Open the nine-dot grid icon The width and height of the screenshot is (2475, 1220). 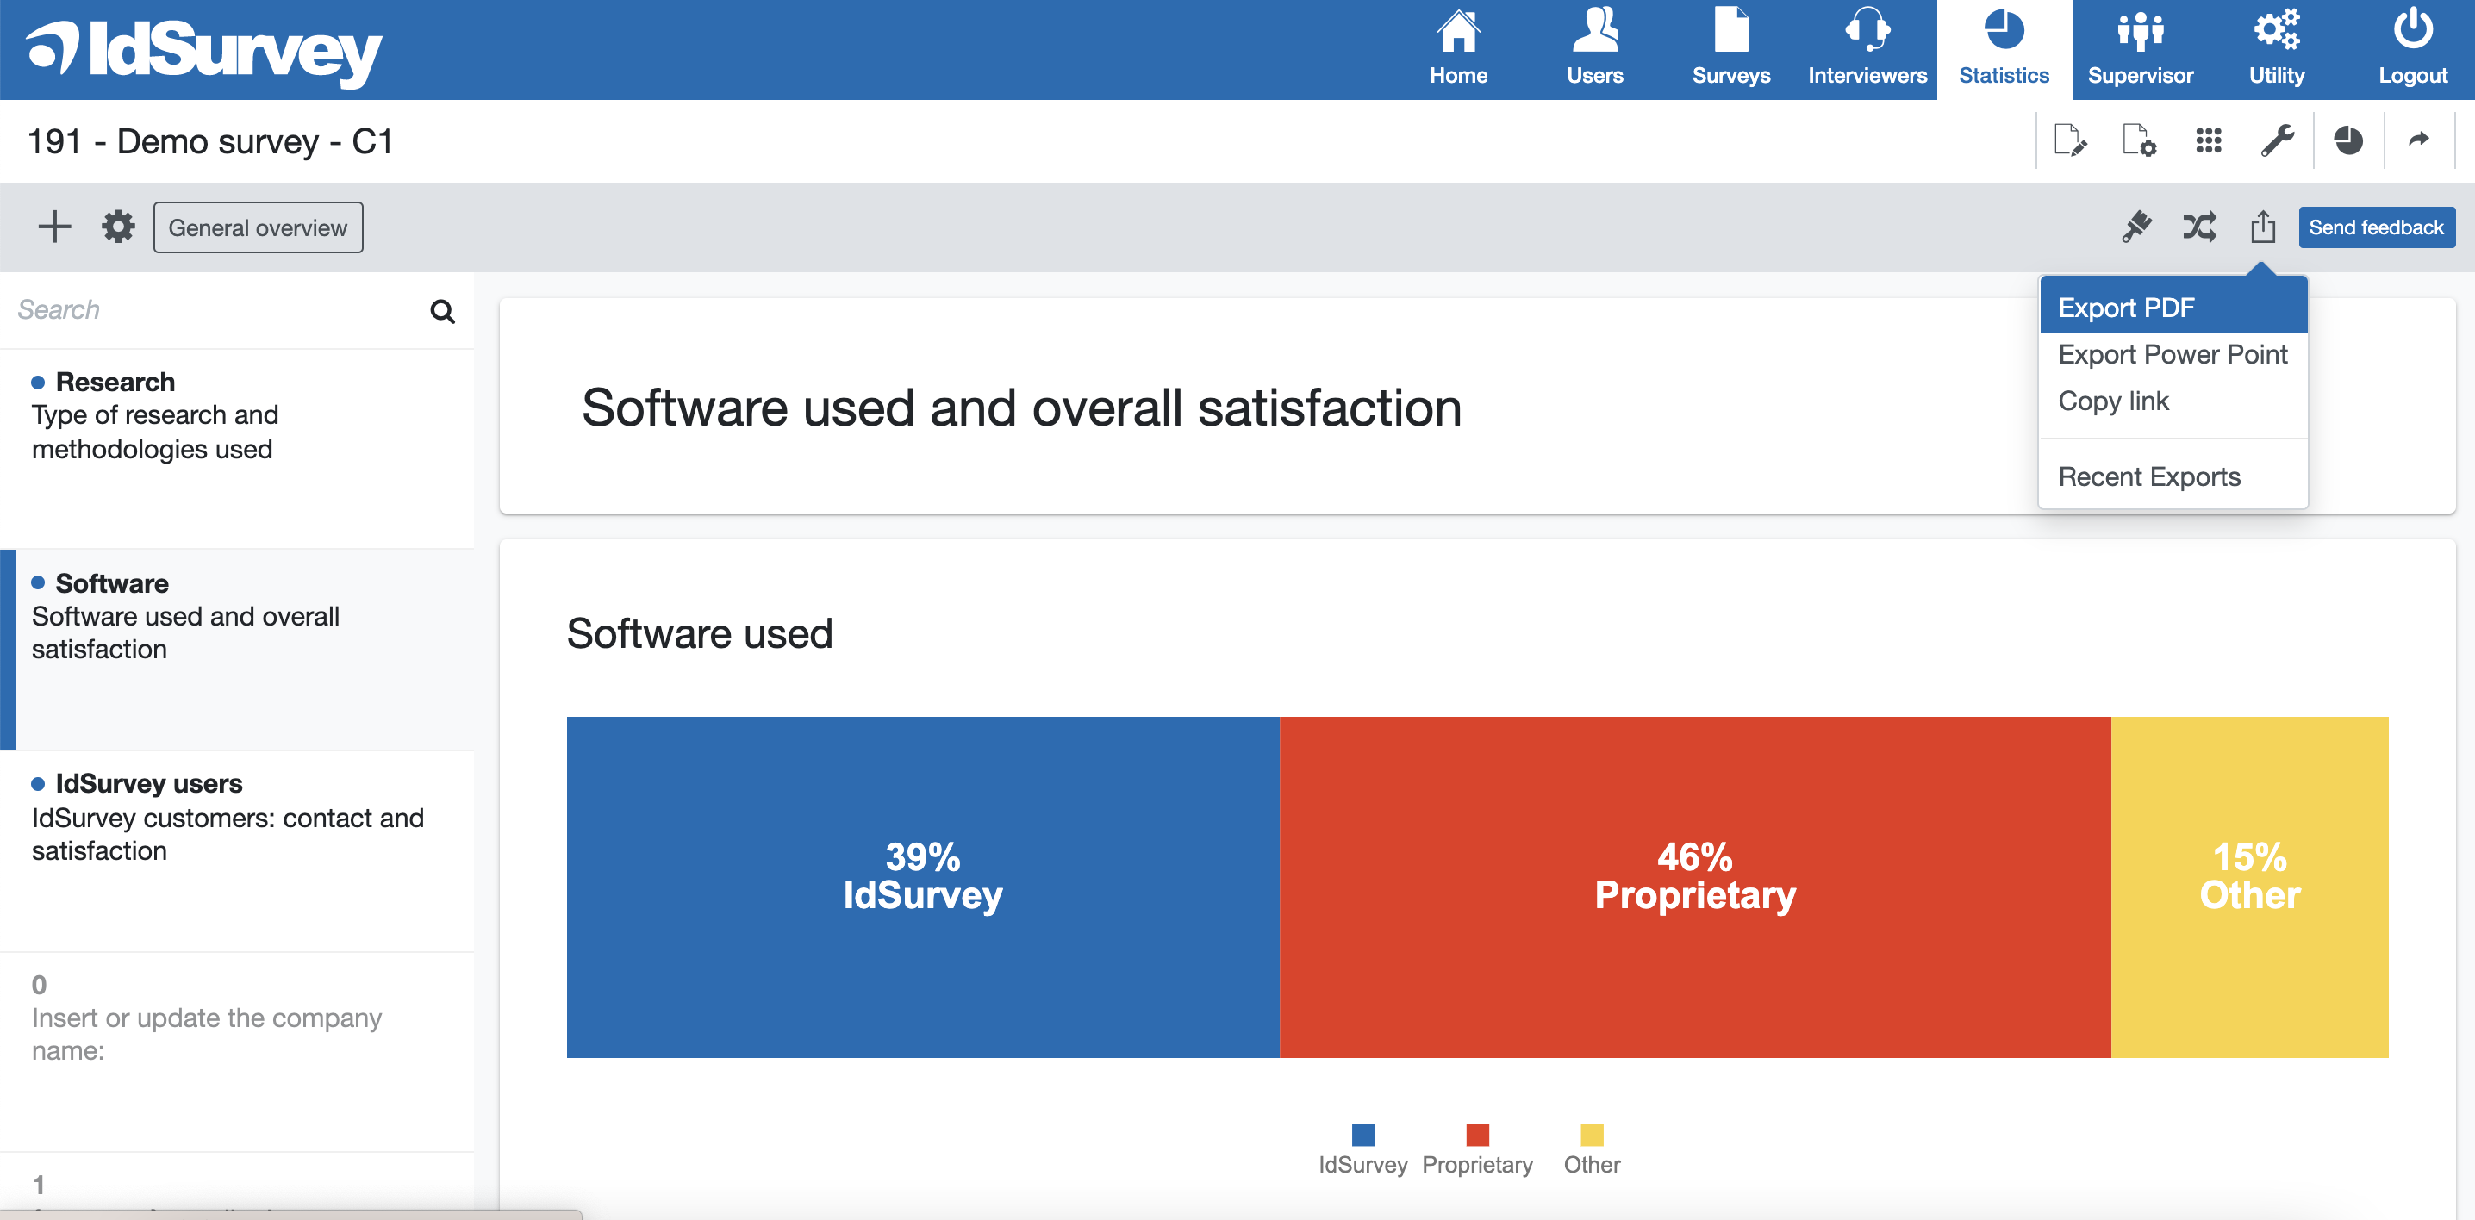click(x=2208, y=140)
